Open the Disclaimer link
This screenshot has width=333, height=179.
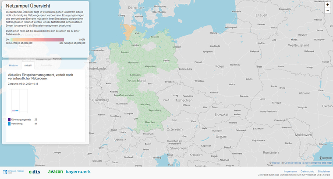tap(324, 171)
